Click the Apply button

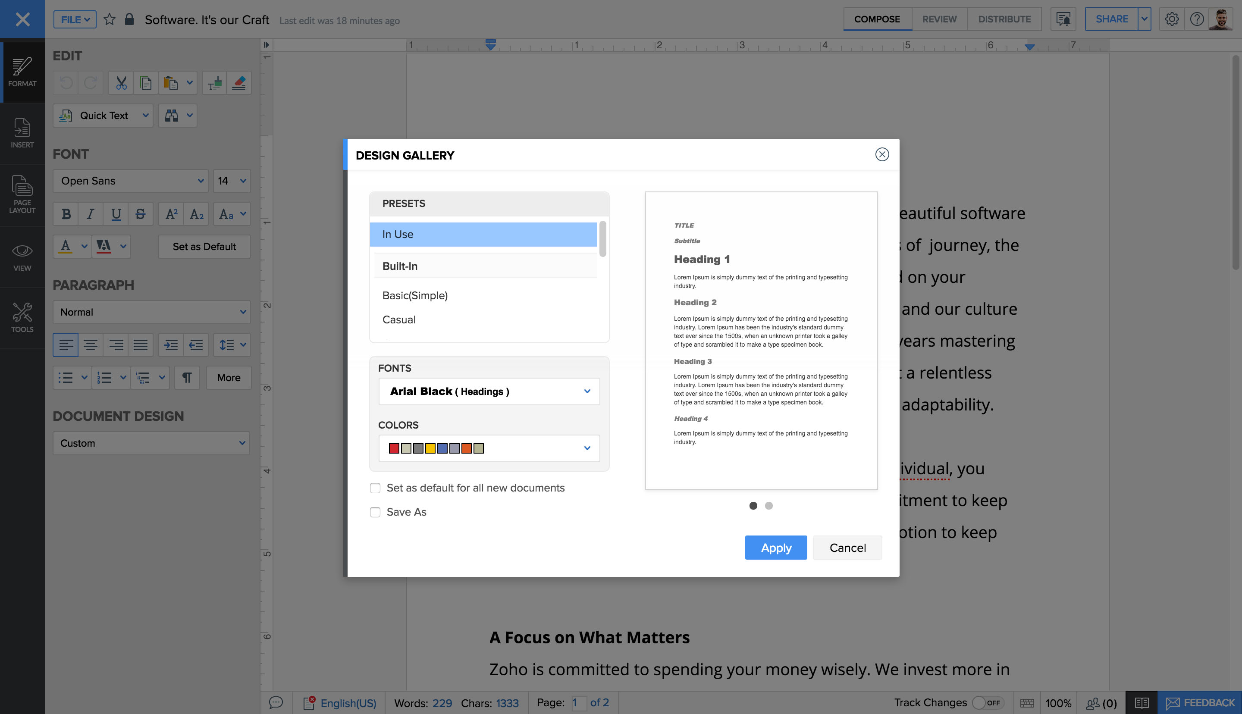pos(776,547)
